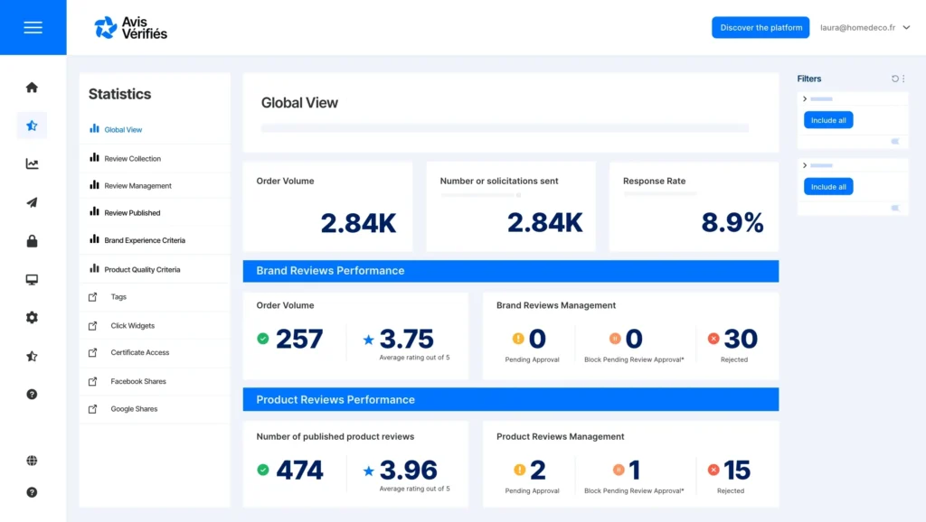926x522 pixels.
Task: Click the upper question mark help icon
Action: pyautogui.click(x=32, y=394)
